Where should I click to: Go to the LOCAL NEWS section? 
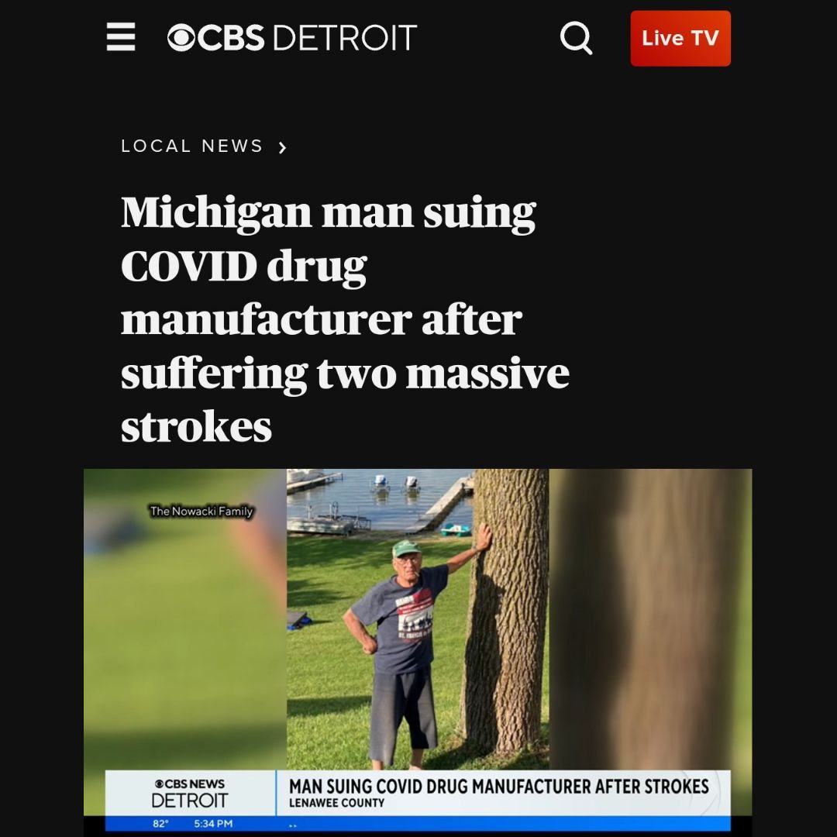point(191,146)
